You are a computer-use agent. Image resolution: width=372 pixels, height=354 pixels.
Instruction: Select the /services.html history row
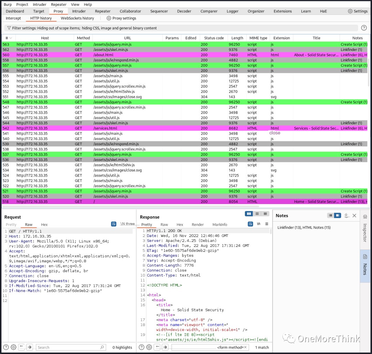pyautogui.click(x=185, y=128)
